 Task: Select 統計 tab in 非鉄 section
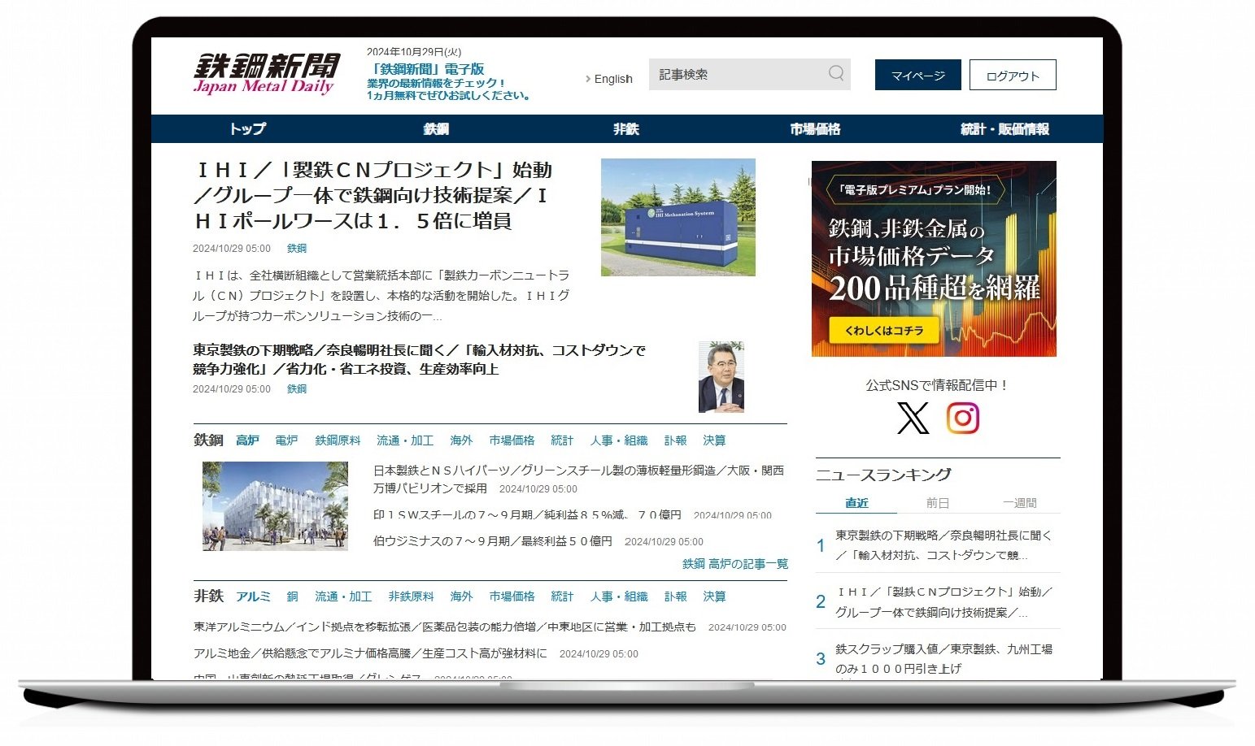[562, 596]
